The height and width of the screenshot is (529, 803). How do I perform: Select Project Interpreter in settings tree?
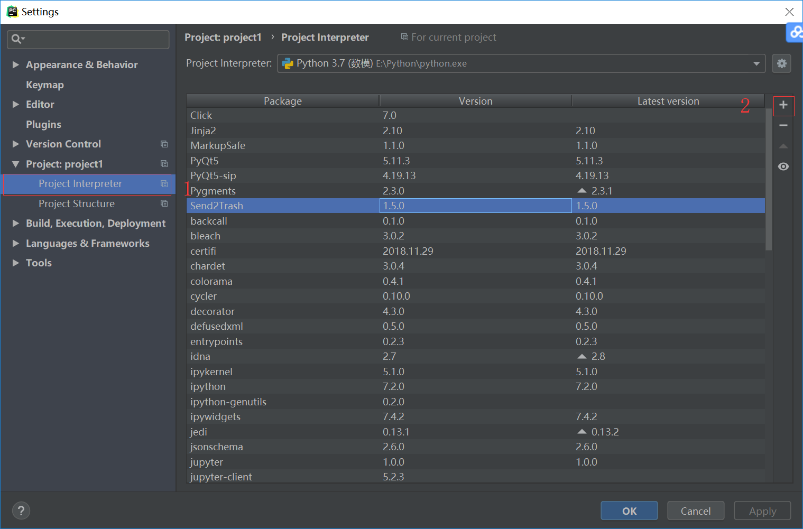point(89,184)
